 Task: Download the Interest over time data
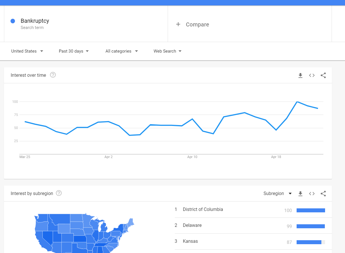tap(300, 75)
